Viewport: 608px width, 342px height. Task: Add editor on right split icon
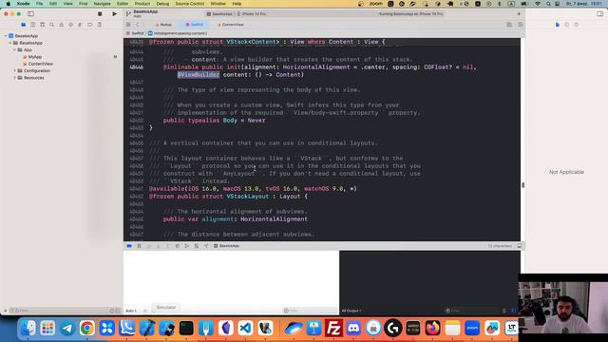(x=520, y=25)
